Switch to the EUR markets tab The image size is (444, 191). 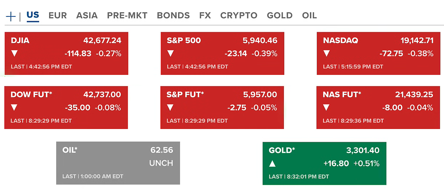(58, 16)
